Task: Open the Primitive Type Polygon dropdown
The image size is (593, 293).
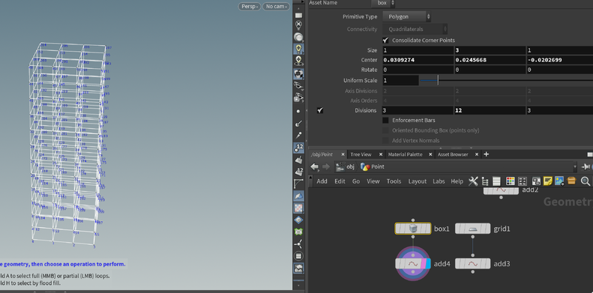Action: [x=406, y=16]
